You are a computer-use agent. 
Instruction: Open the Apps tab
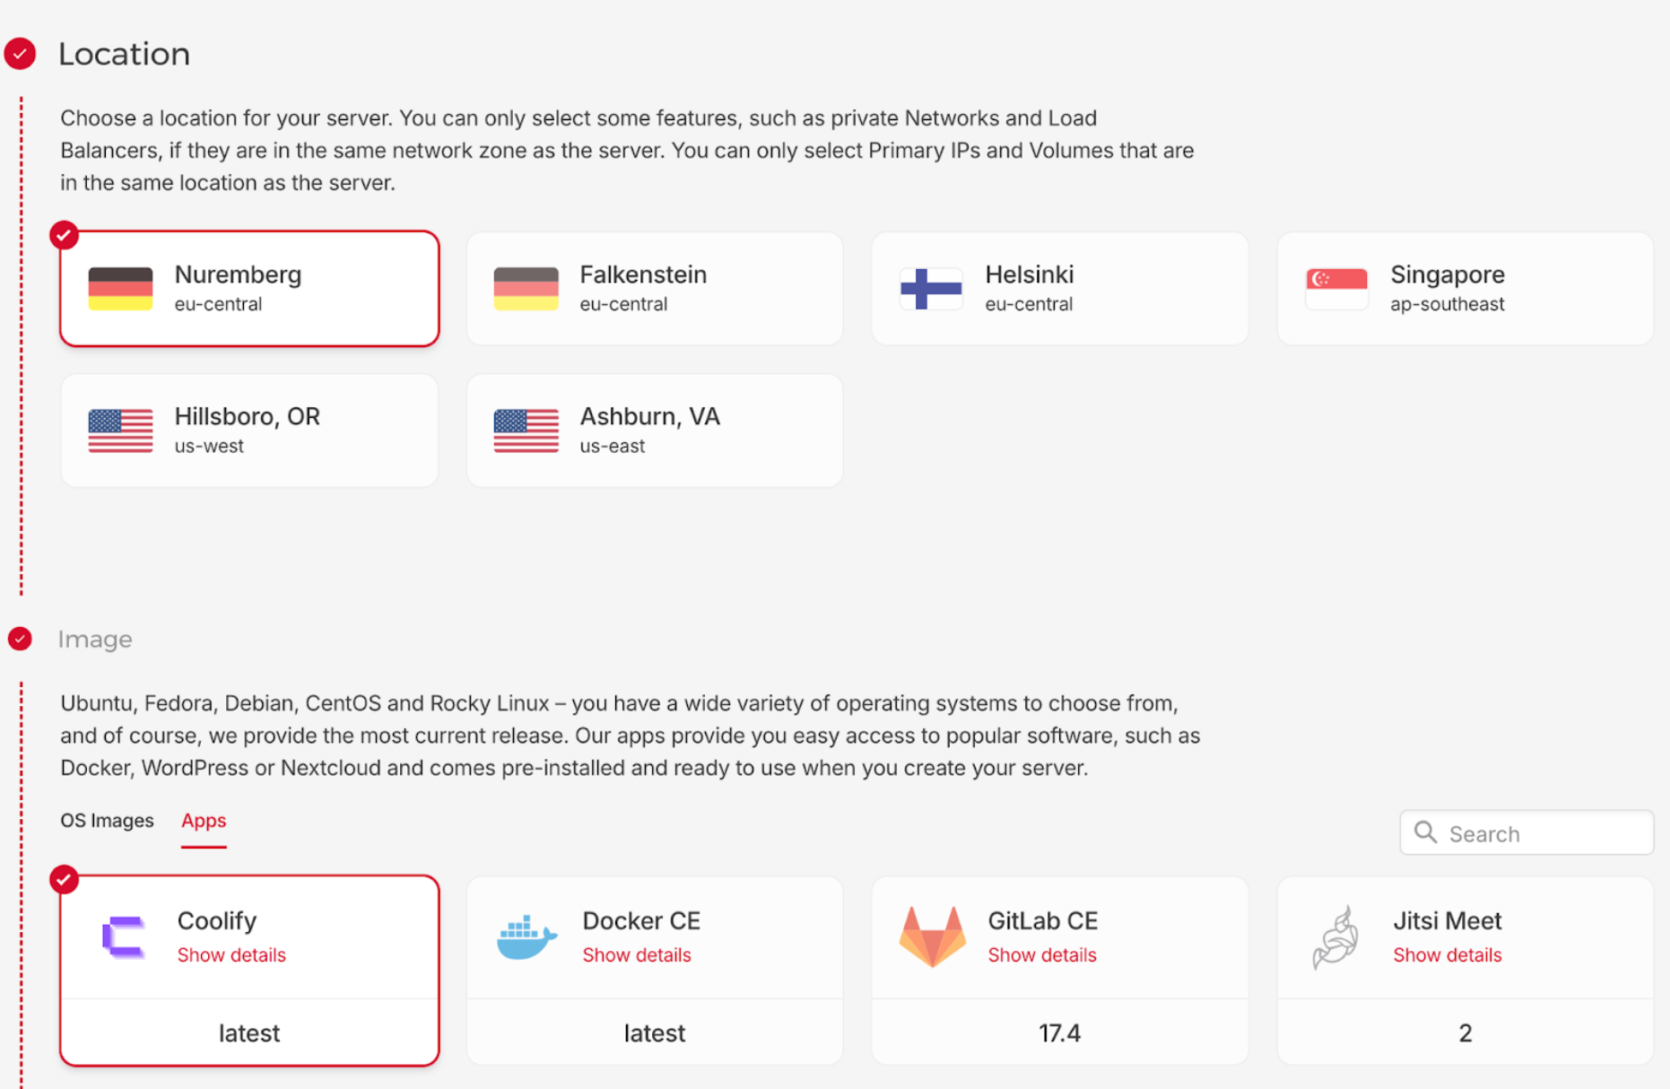point(204,821)
